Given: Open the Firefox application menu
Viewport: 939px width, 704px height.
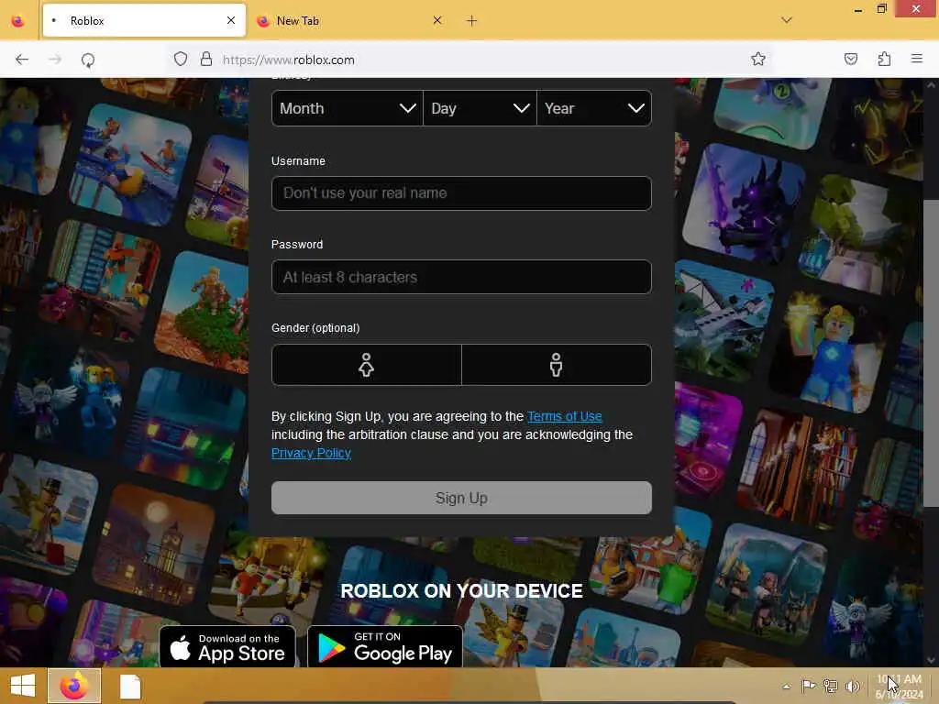Looking at the screenshot, I should coord(917,59).
